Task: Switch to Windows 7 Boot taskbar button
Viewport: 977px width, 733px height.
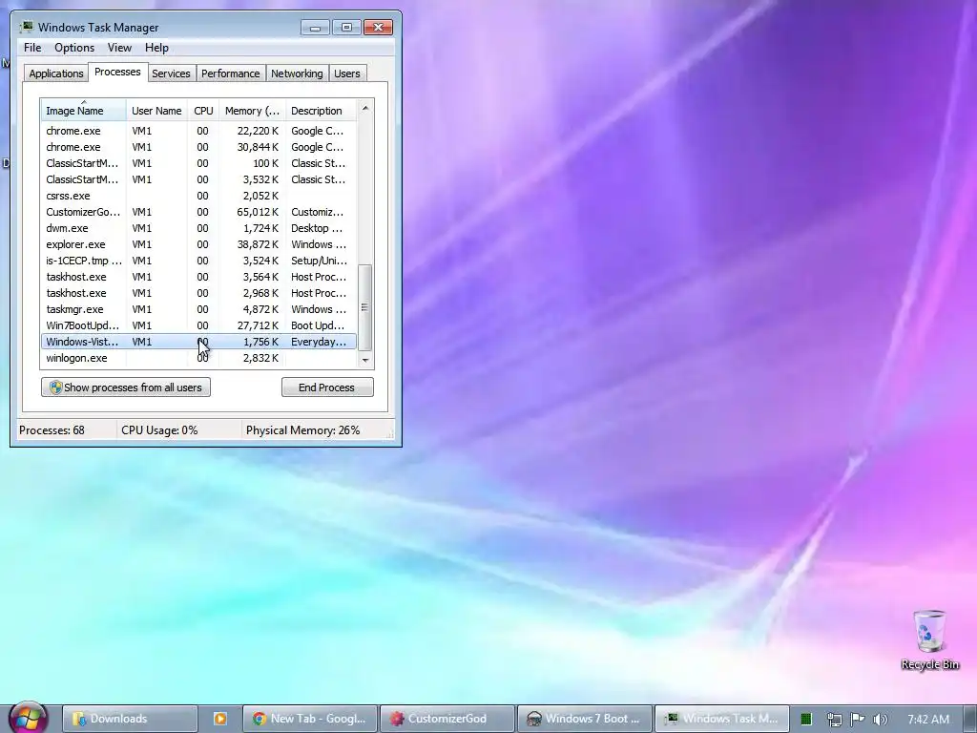Action: 585,719
